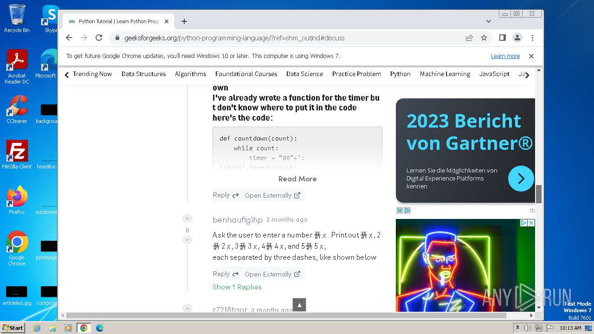Viewport: 594px width, 334px height.
Task: Close the Python Tutorial tab
Action: point(167,21)
